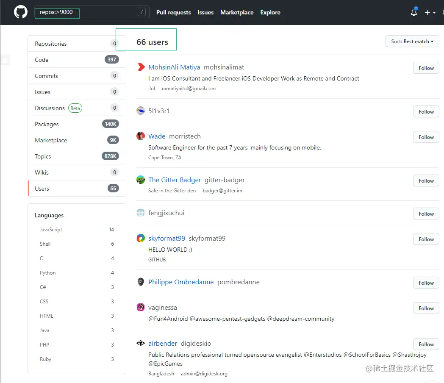
Task: Filter by Python language
Action: [77, 273]
